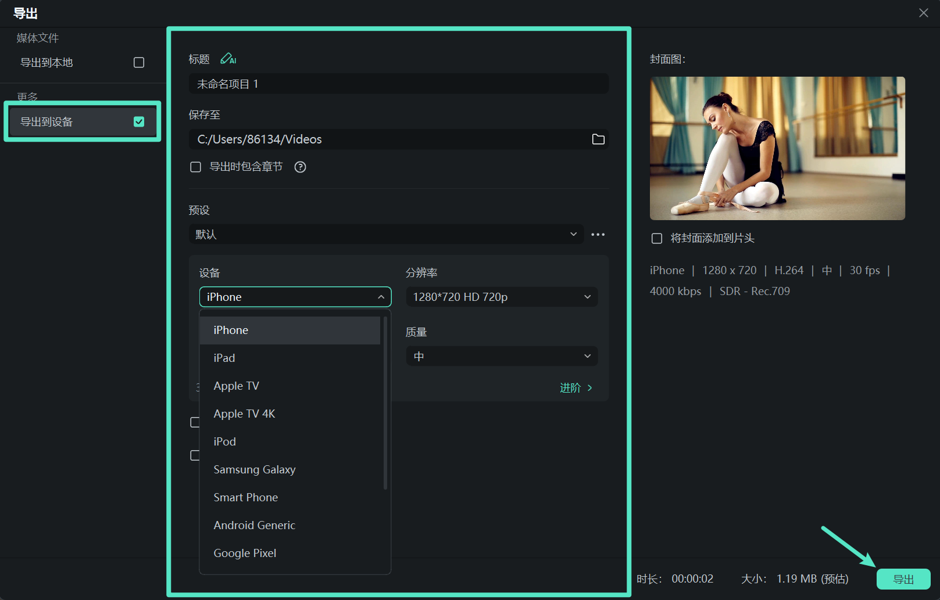
Task: Close the export dialog window
Action: point(923,13)
